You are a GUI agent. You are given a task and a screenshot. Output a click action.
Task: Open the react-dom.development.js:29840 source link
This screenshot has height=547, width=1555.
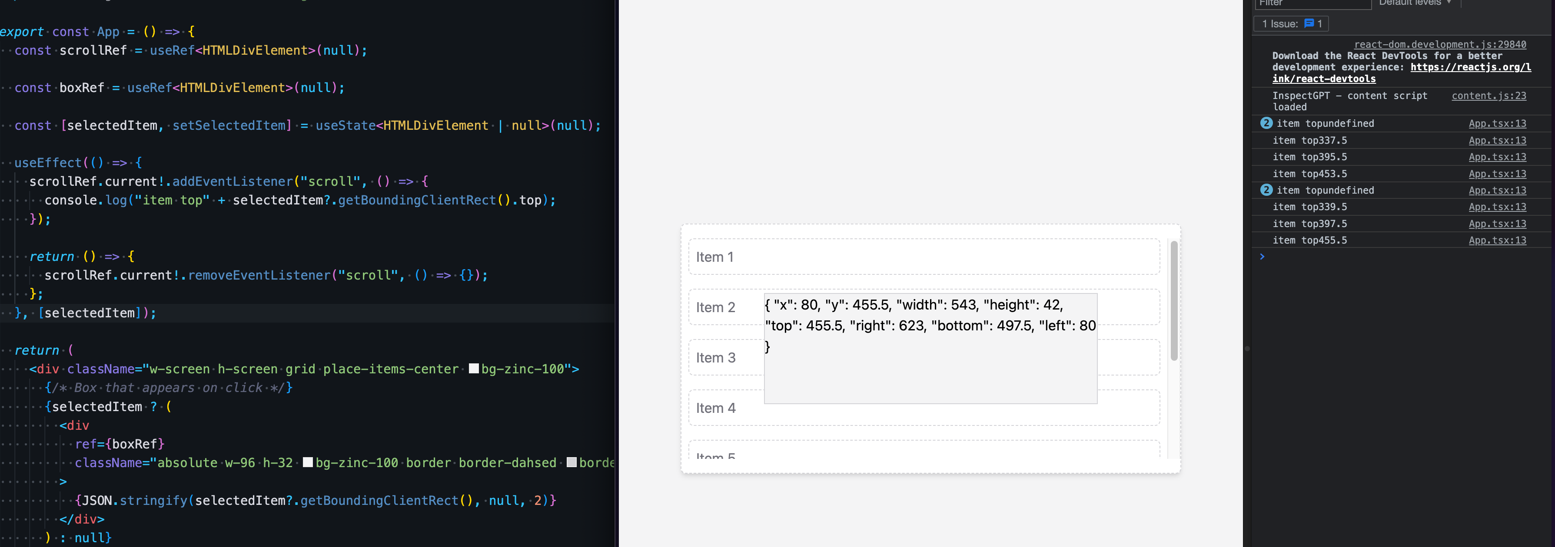click(1440, 44)
